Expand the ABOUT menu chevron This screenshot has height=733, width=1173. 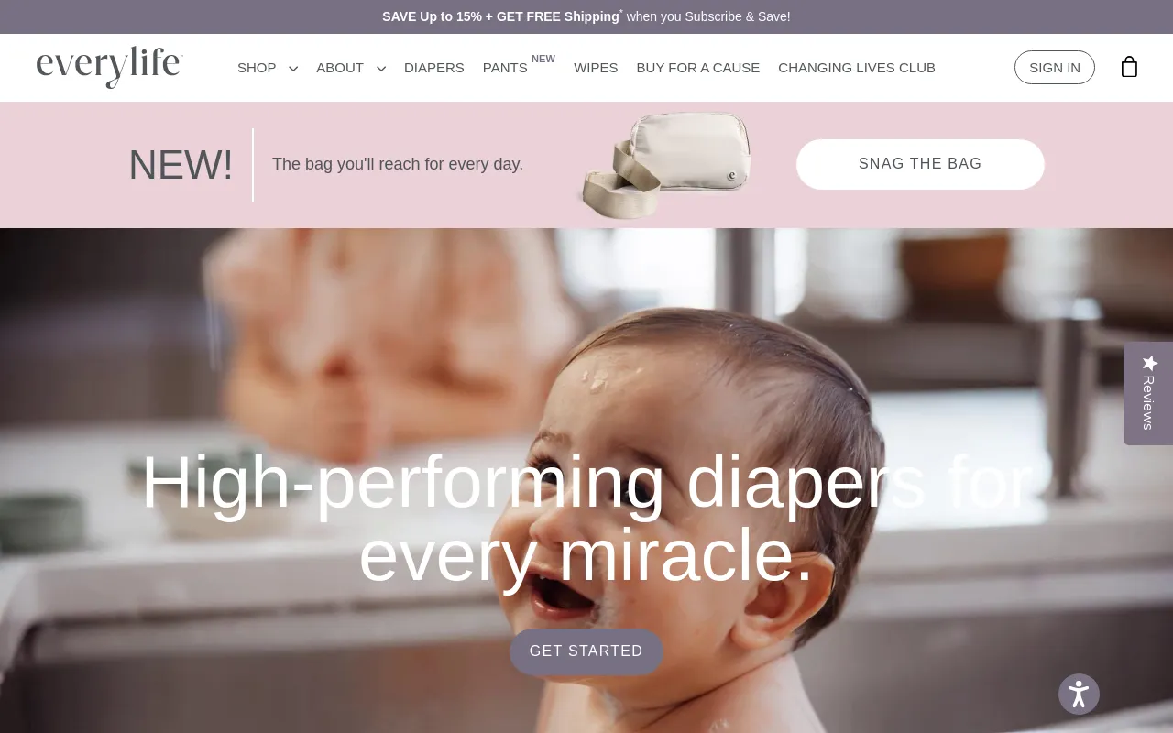pyautogui.click(x=381, y=69)
